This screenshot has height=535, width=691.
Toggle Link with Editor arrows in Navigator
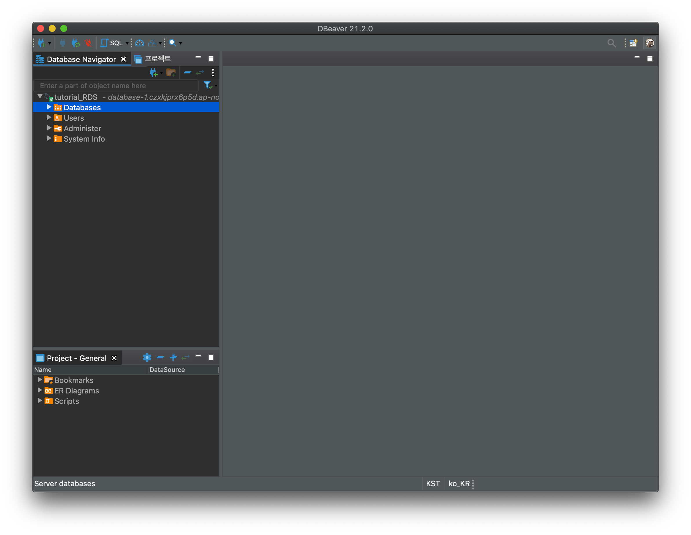tap(200, 73)
